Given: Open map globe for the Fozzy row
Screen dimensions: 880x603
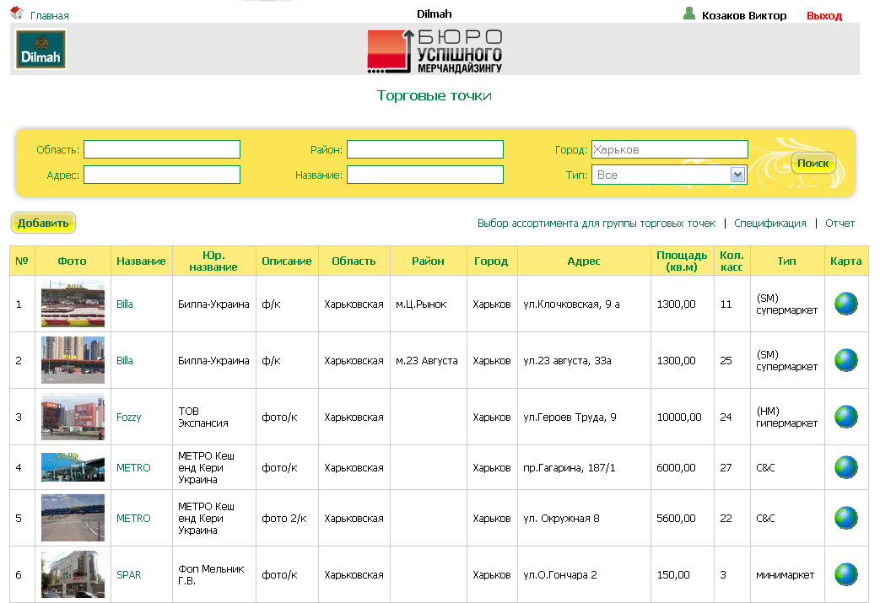Looking at the screenshot, I should 845,417.
